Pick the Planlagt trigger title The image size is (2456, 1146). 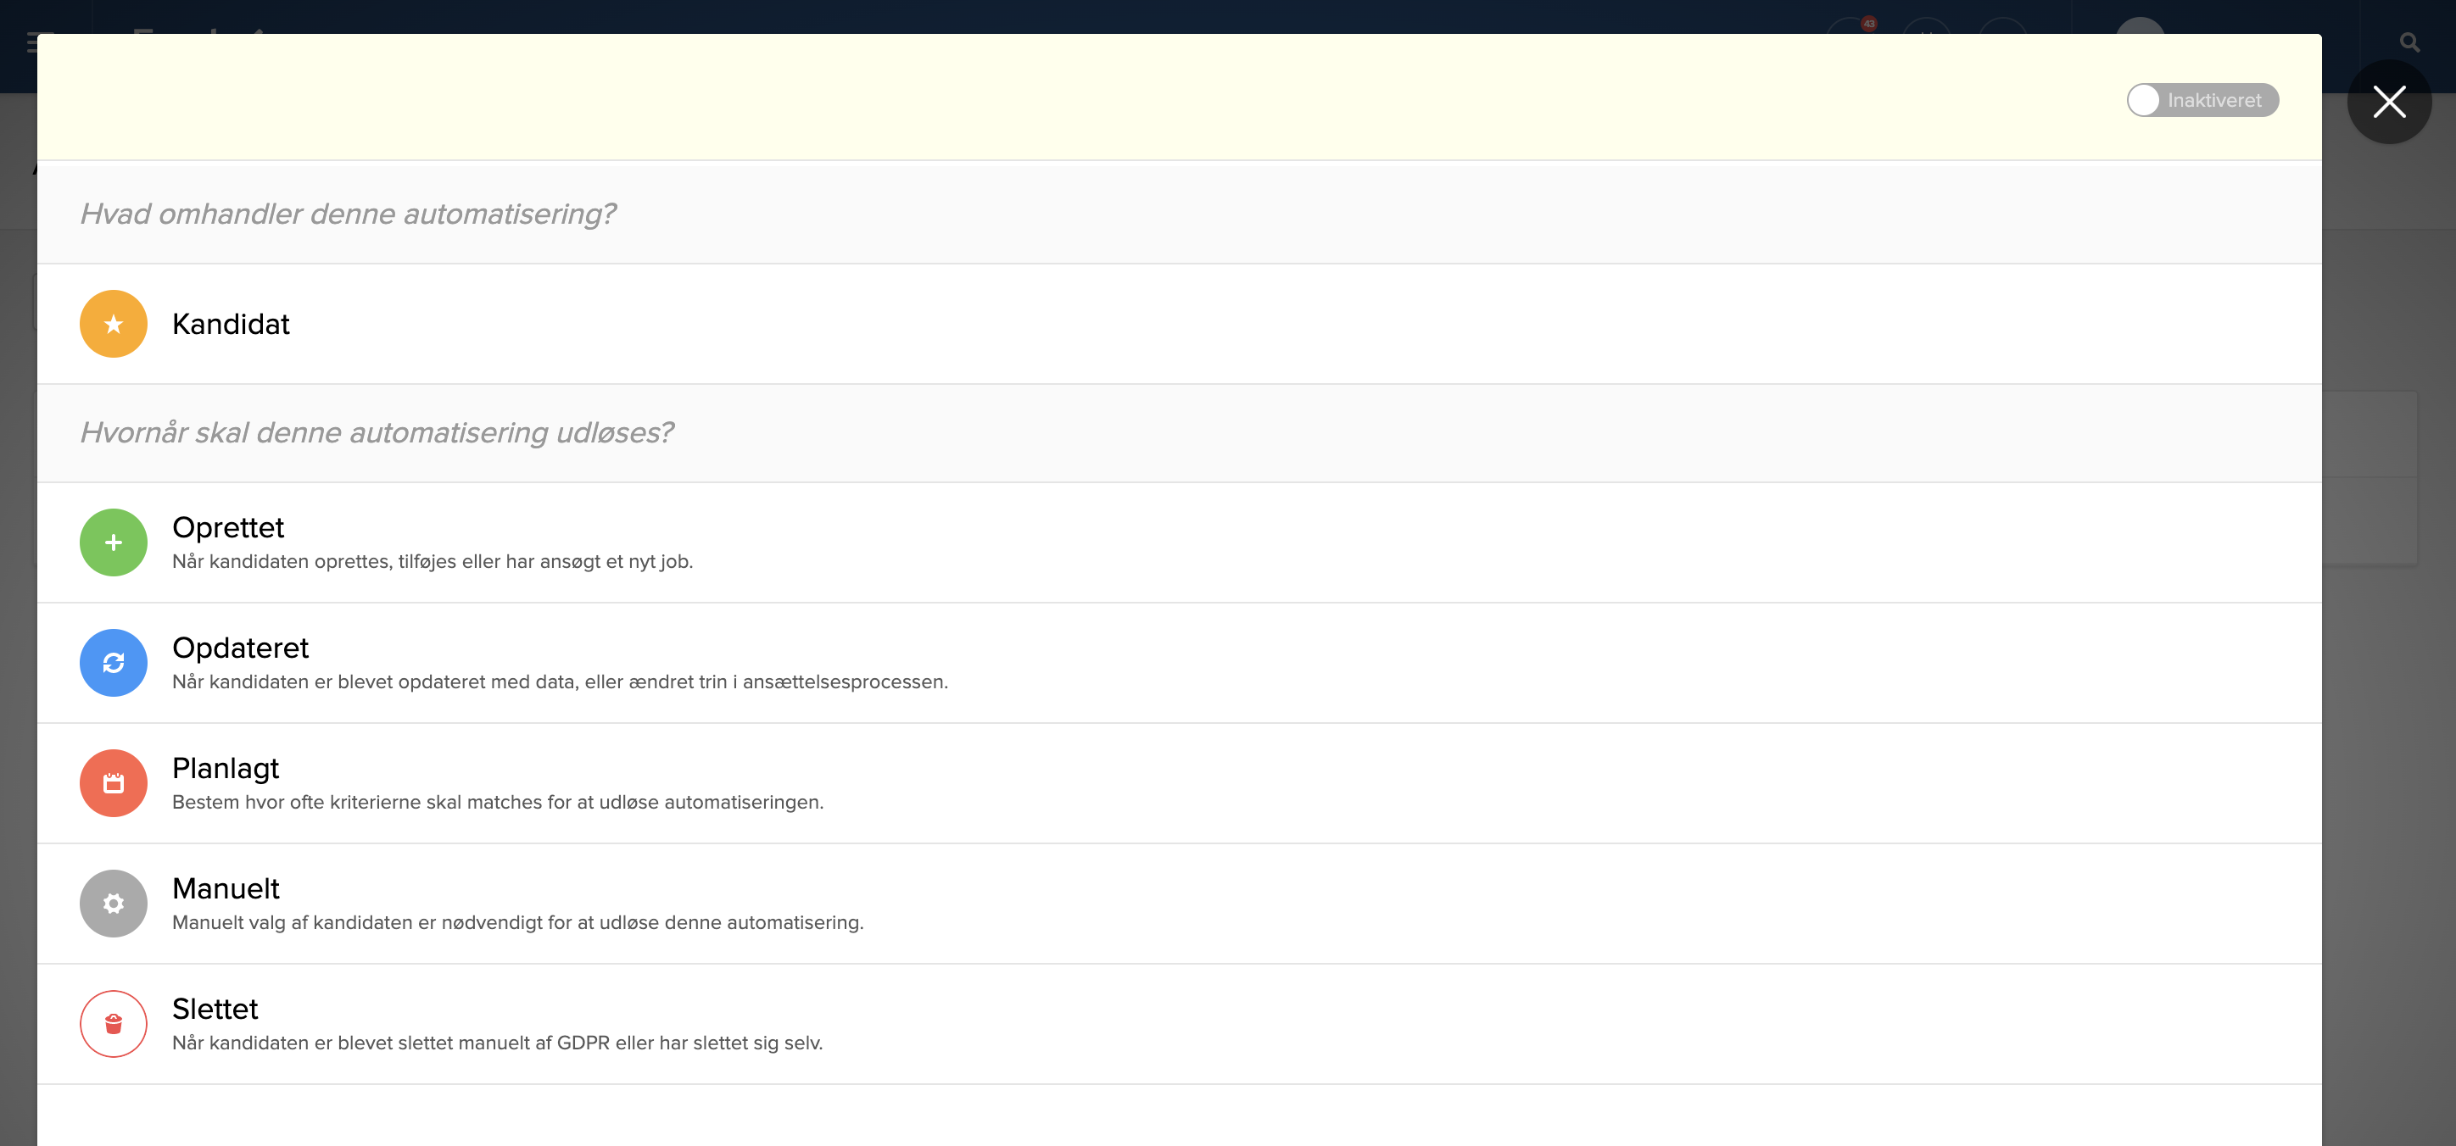[225, 768]
